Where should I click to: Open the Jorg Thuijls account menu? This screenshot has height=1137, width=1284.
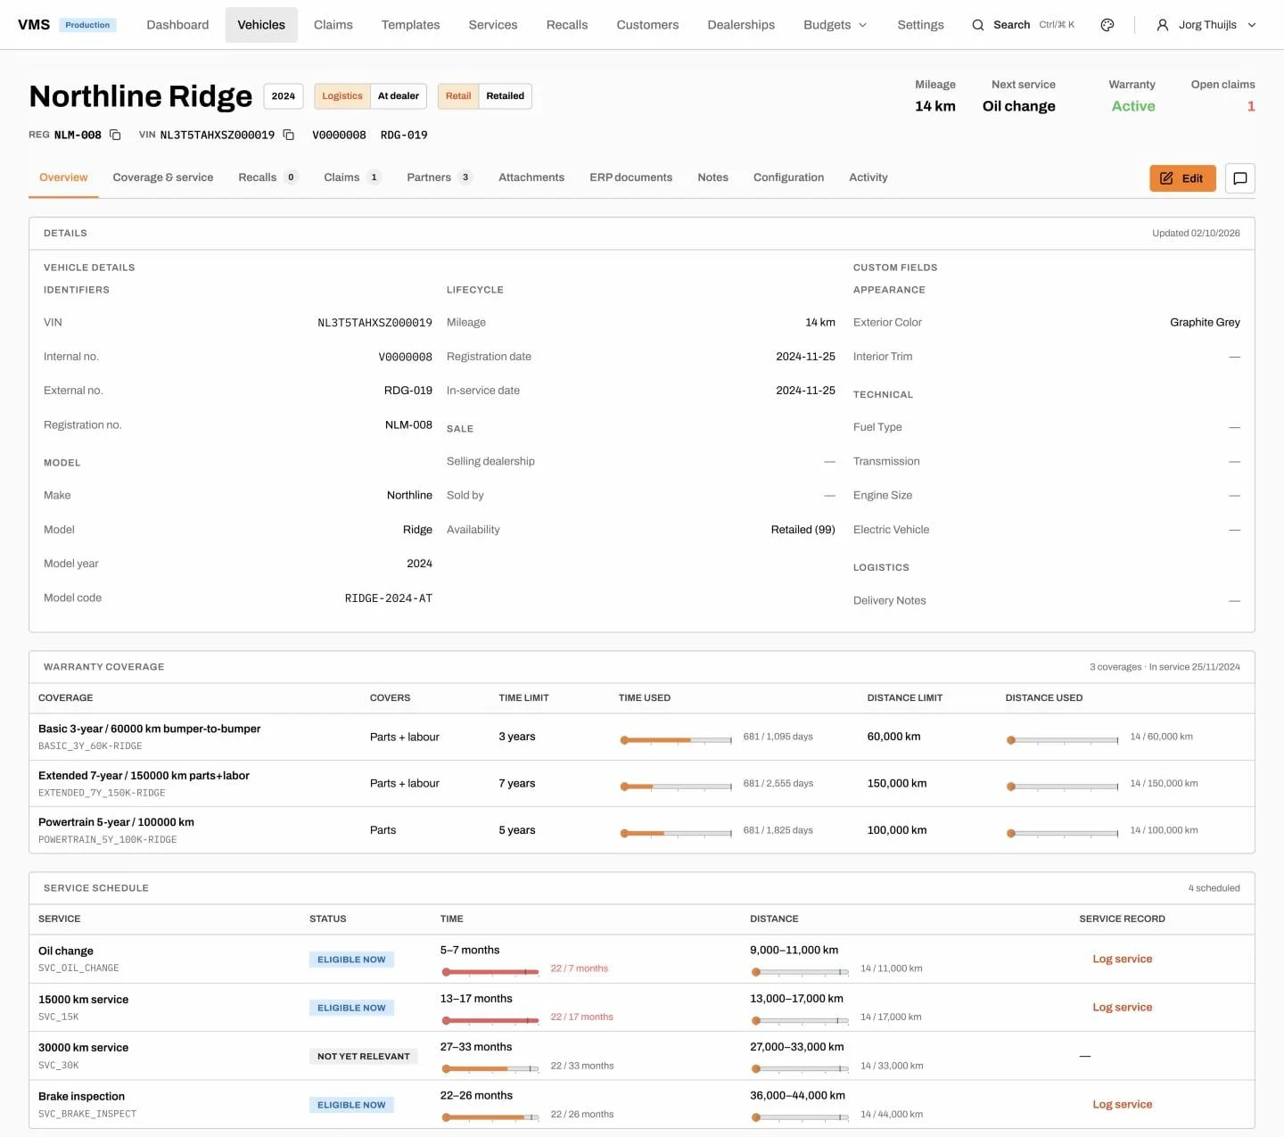1206,25
